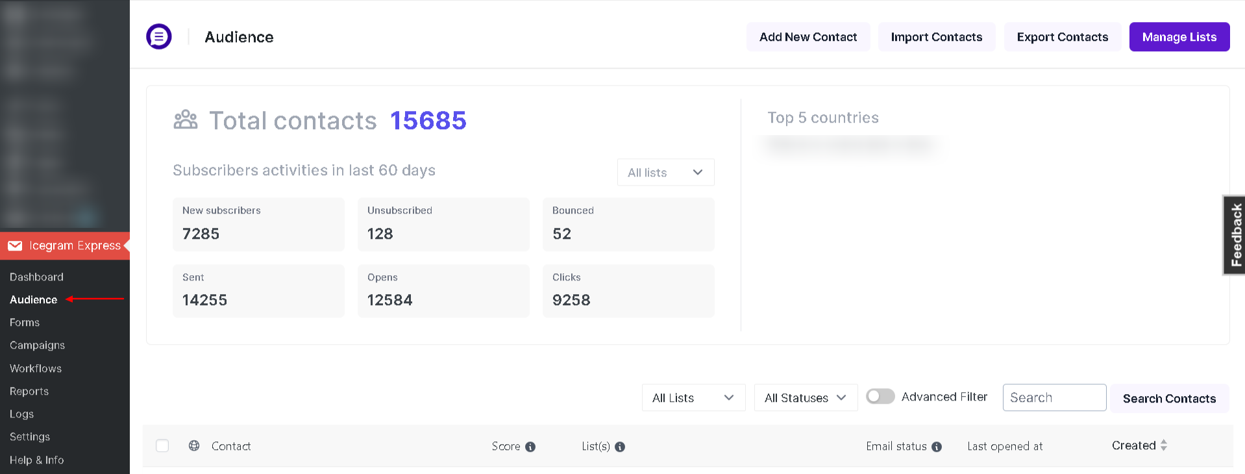Click the Total contacts people icon

point(186,119)
